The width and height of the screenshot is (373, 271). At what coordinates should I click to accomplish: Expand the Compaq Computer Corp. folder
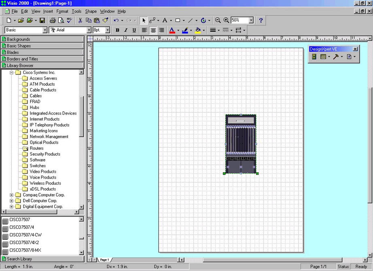[x=12, y=195]
